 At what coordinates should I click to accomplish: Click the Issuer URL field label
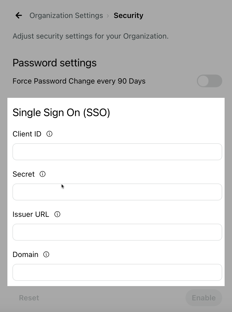(x=31, y=214)
